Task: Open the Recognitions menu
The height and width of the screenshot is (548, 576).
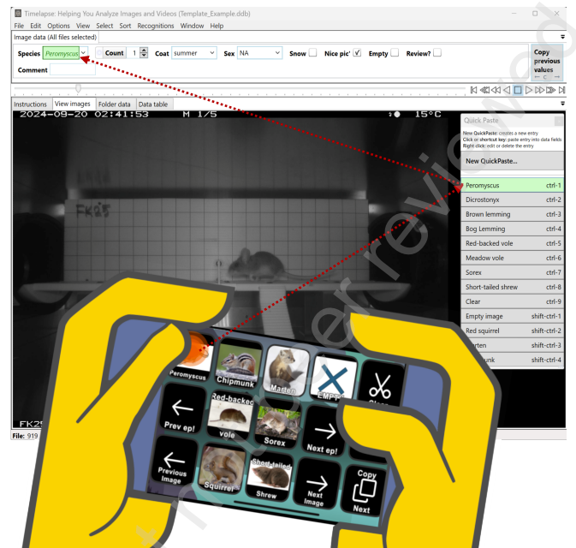Action: [155, 26]
